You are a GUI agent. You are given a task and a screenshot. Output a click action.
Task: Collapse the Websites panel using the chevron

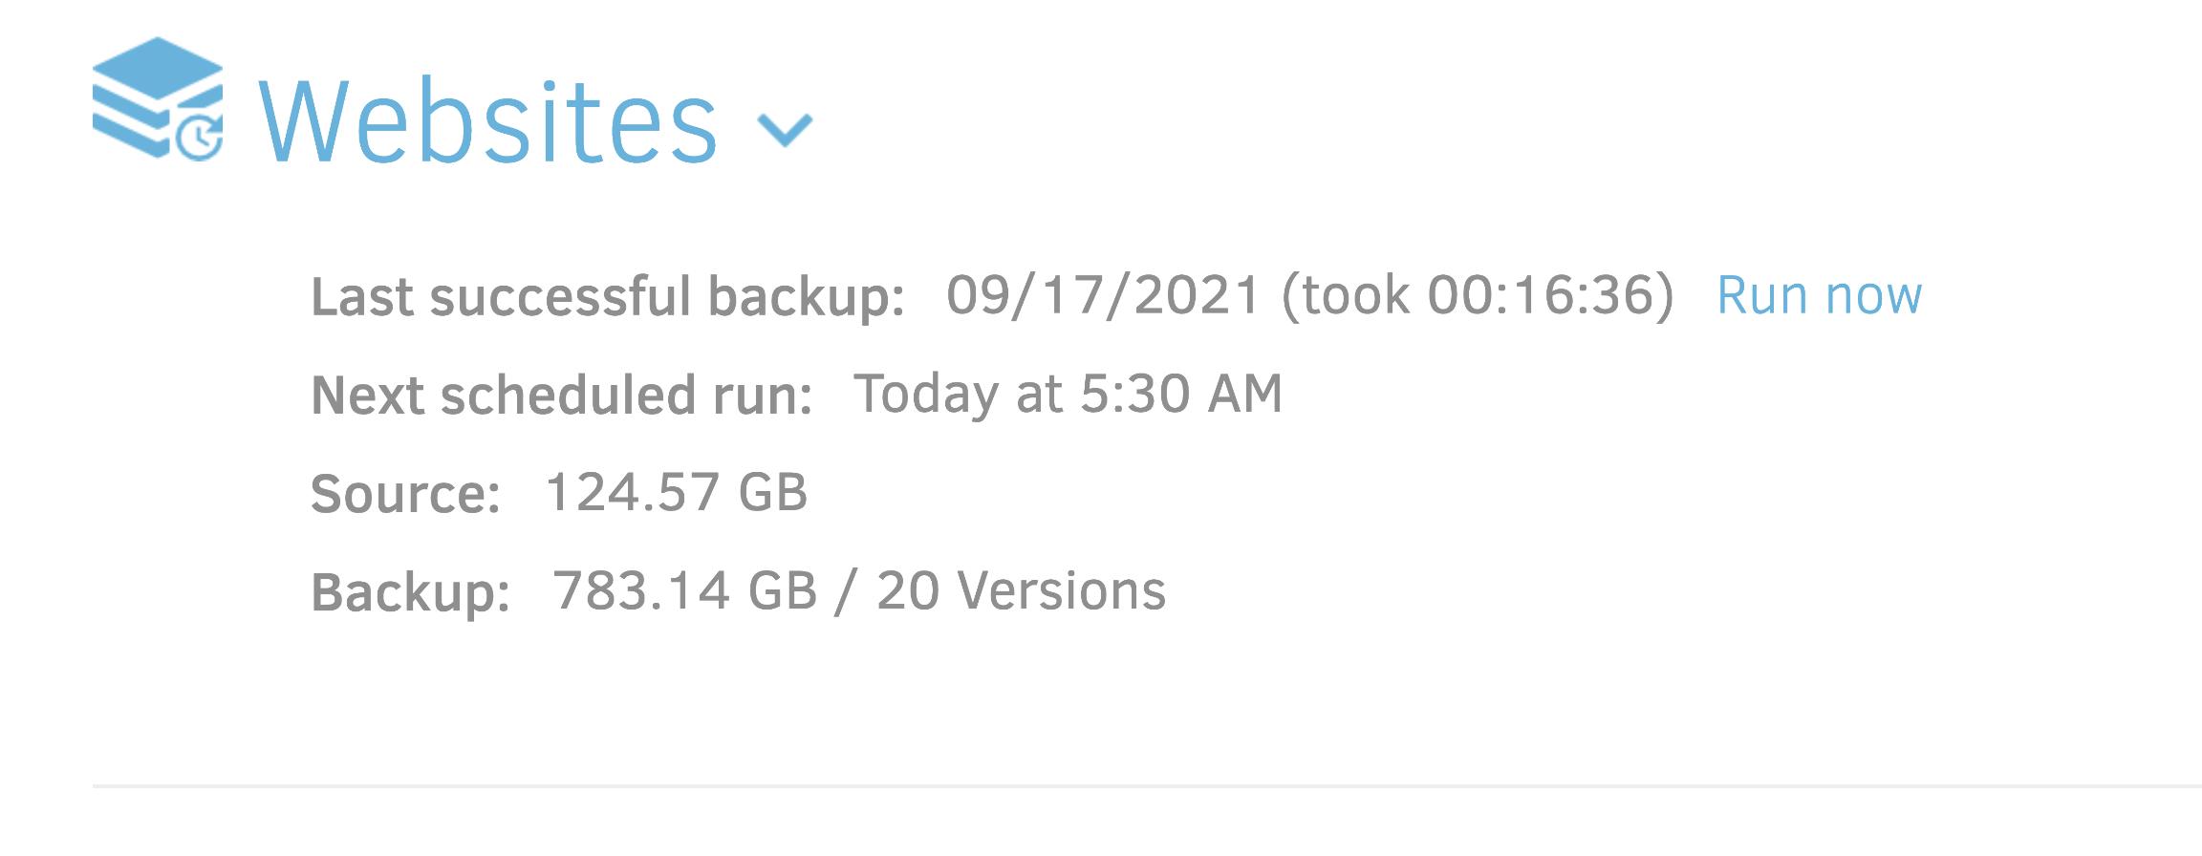(784, 129)
